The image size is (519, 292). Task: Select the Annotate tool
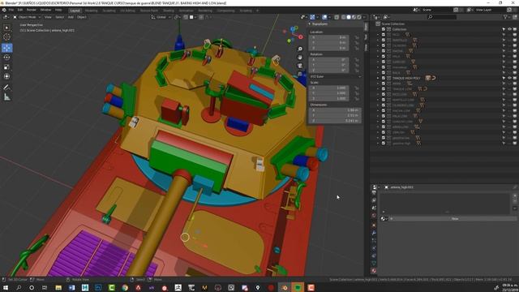tap(6, 88)
